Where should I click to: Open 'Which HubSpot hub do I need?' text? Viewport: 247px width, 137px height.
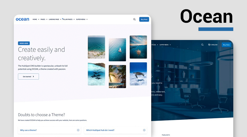(x=100, y=130)
